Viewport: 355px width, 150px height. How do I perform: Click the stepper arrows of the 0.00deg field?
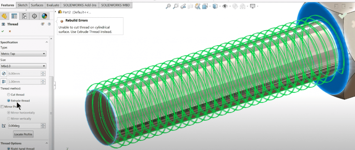pyautogui.click(x=43, y=126)
